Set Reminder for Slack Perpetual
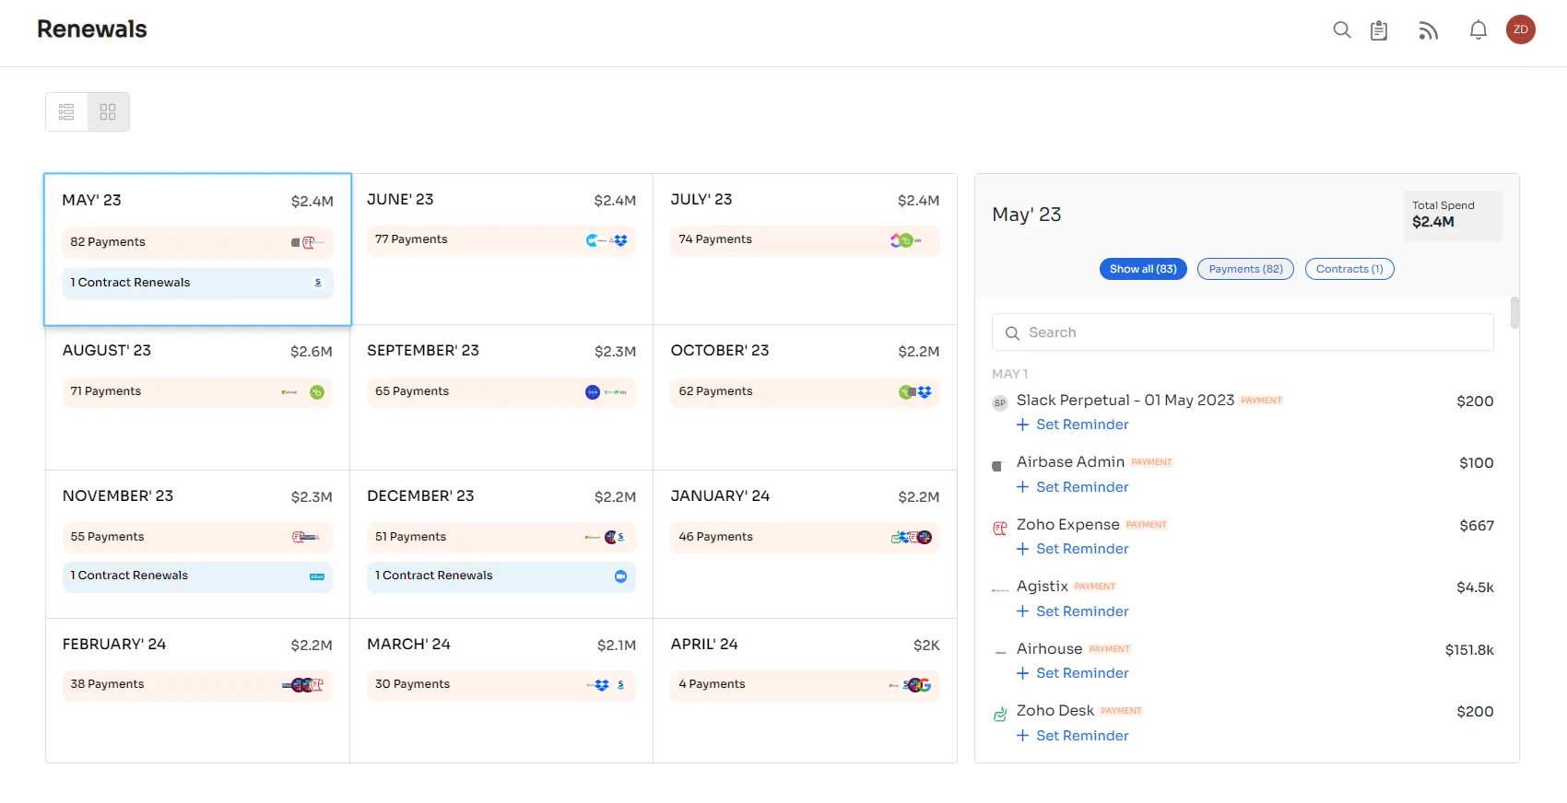1567x803 pixels. (1072, 425)
